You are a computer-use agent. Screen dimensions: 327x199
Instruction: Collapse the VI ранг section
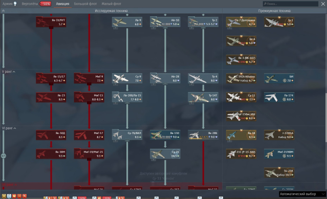coord(15,128)
